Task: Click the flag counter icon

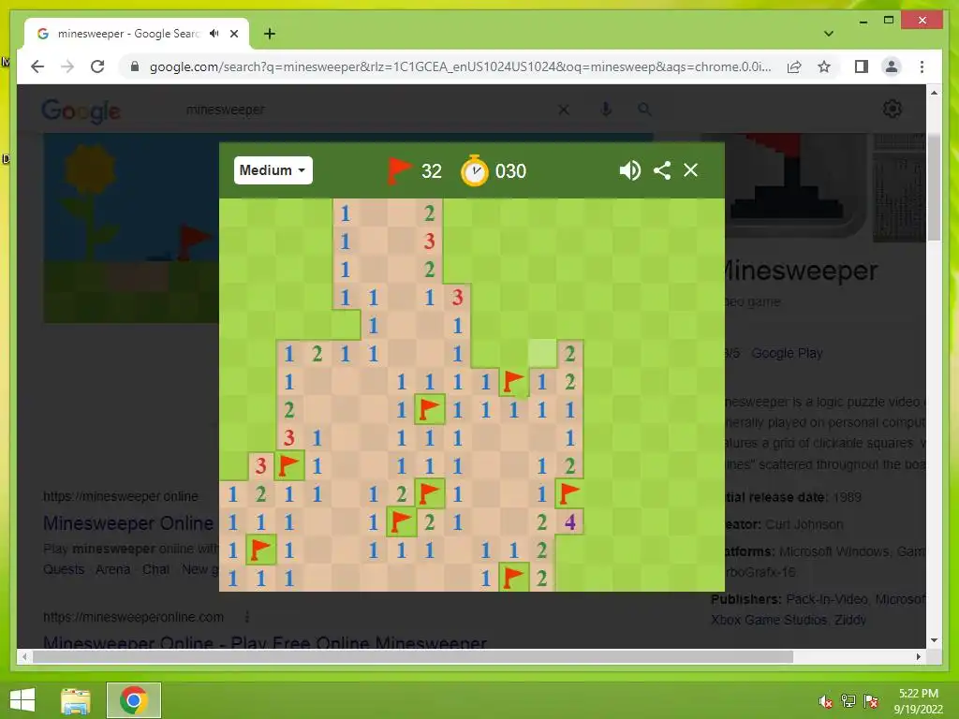Action: pos(399,170)
